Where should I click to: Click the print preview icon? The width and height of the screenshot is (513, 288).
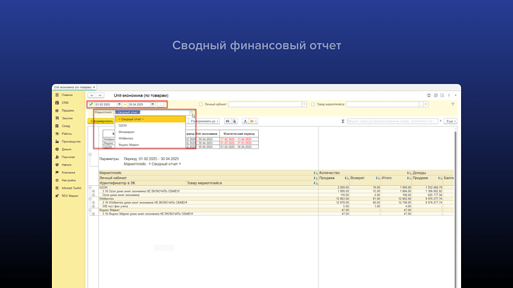(234, 121)
